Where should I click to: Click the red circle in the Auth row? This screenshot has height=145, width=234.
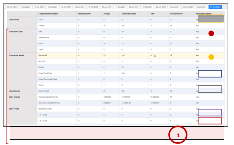click(x=211, y=34)
